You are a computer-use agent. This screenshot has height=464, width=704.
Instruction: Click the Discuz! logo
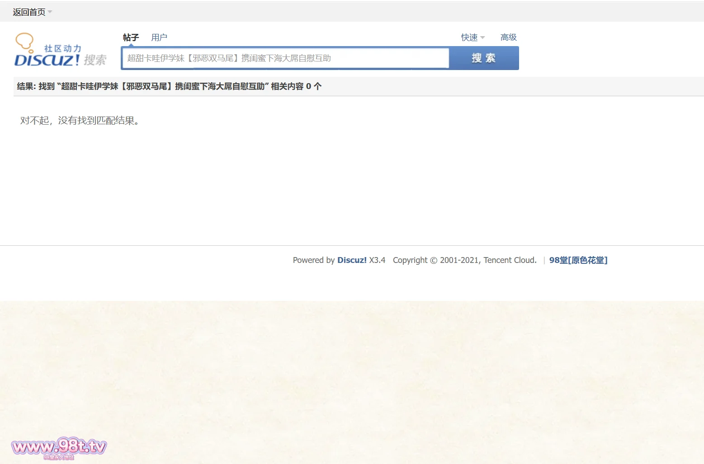(47, 60)
